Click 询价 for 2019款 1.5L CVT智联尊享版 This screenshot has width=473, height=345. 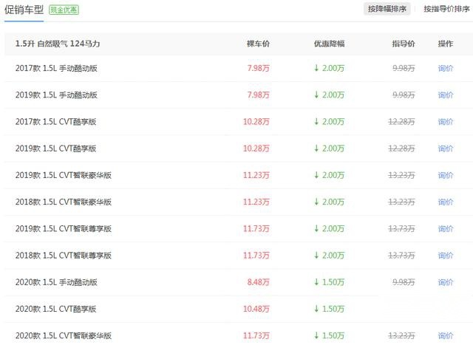pos(446,228)
